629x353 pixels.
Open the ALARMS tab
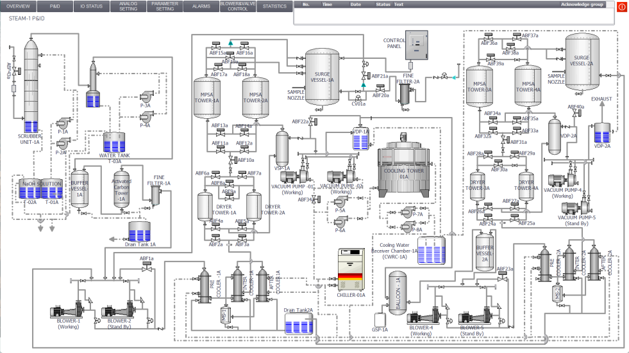[x=201, y=6]
